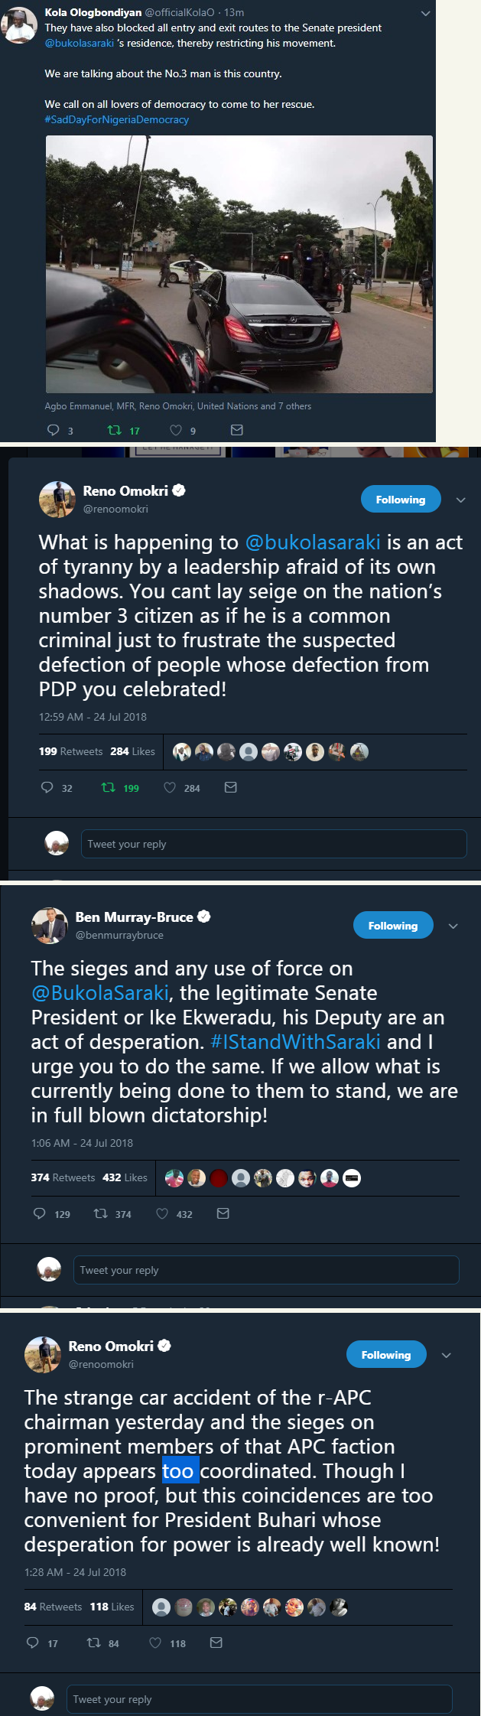Unfollow Reno Omokri on the tyranny tweet

point(400,500)
